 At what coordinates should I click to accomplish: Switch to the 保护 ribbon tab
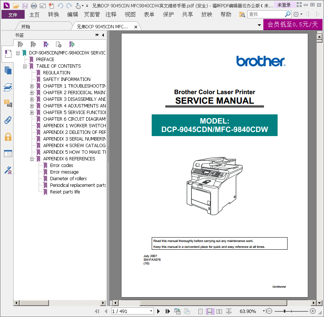point(168,15)
